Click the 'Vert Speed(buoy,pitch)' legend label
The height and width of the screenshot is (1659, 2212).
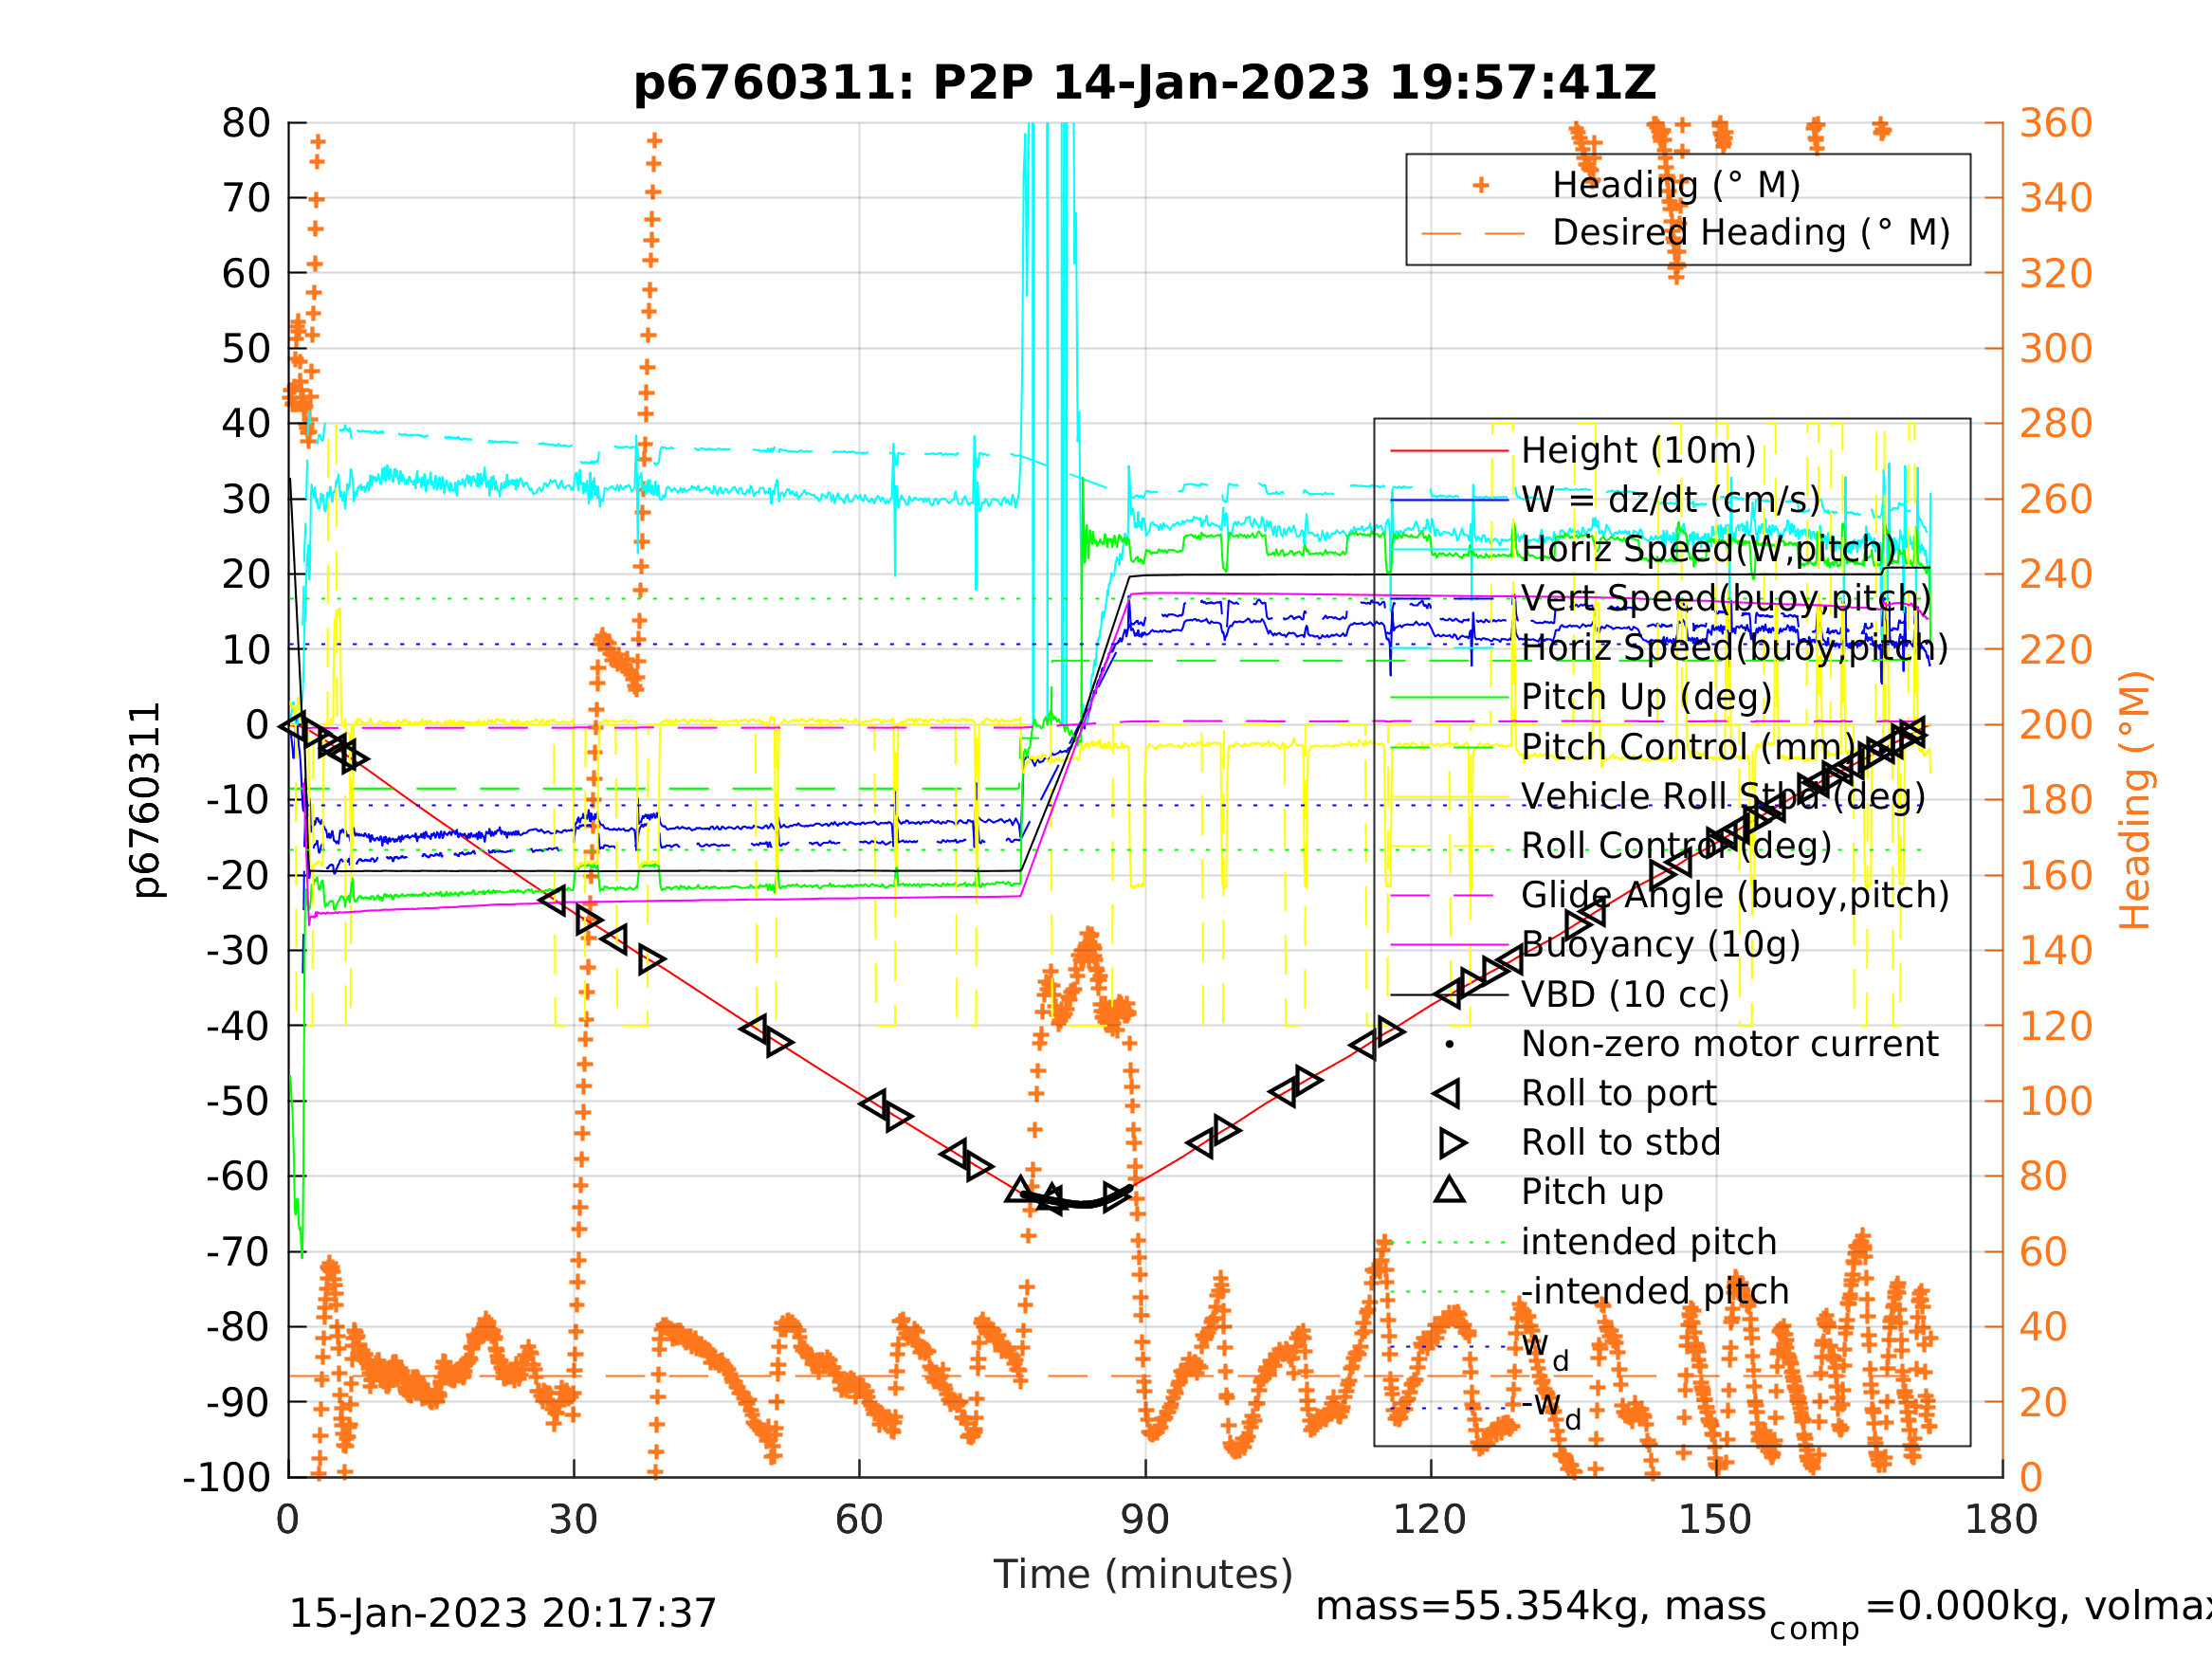[x=1726, y=599]
